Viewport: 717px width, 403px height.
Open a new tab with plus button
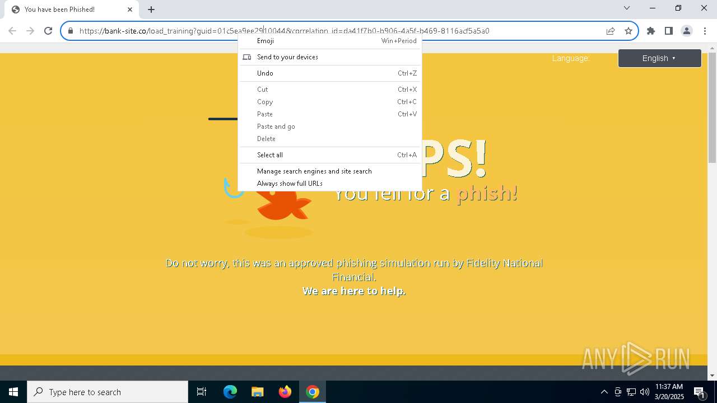click(151, 10)
